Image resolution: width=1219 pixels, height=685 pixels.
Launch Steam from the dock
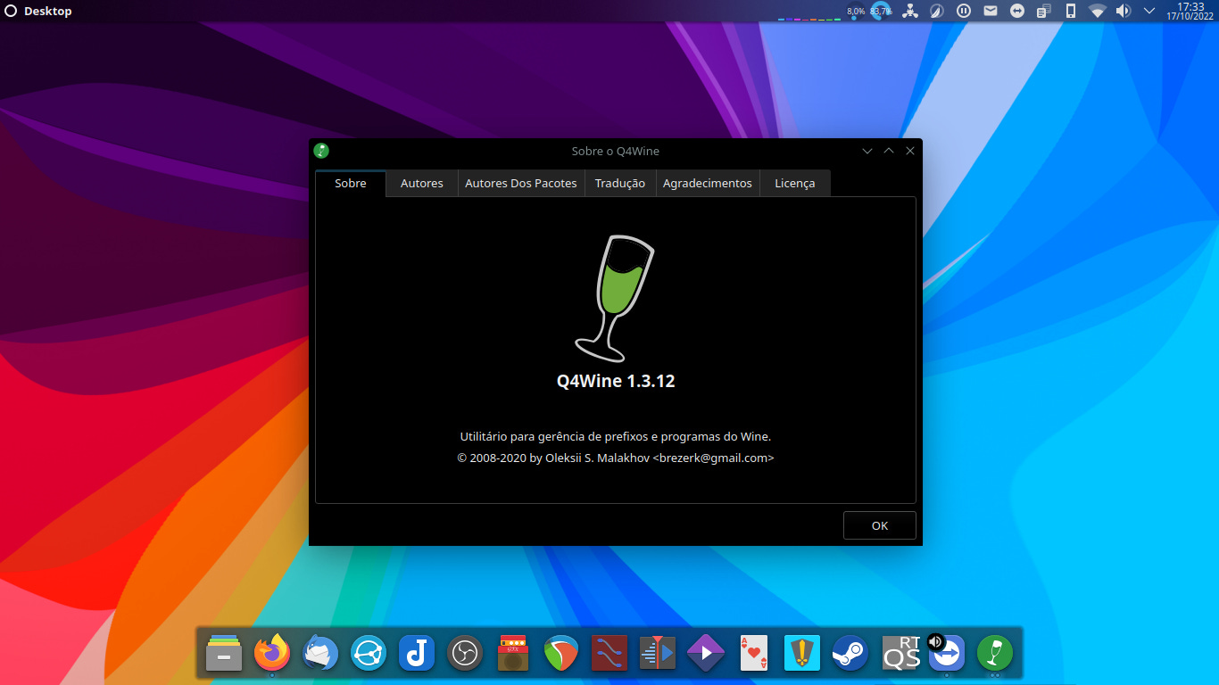coord(850,654)
